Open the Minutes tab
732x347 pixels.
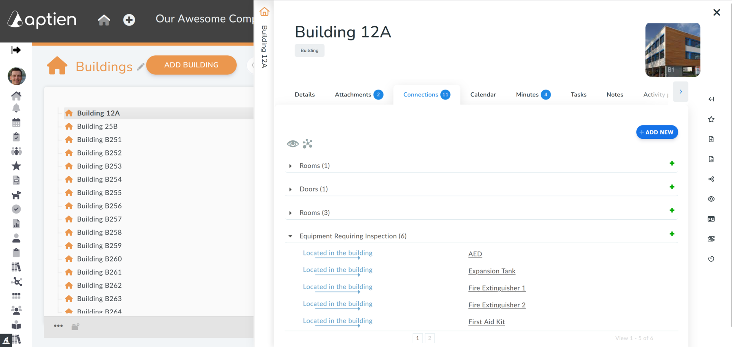(533, 95)
